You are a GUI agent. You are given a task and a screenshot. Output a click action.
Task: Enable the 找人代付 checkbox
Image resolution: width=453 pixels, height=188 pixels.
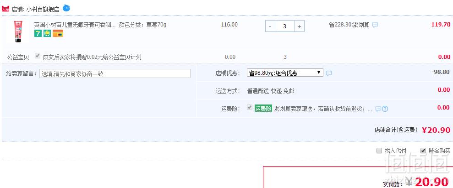(379, 151)
